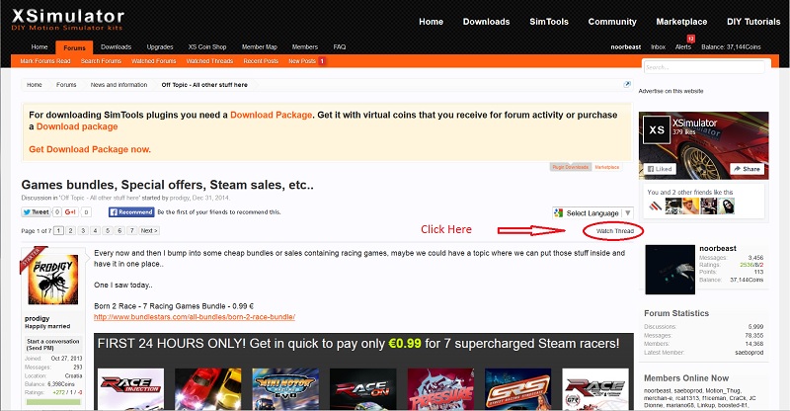Screen dimensions: 790x411
Task: Click the SRS game thumbnail
Action: coord(517,389)
